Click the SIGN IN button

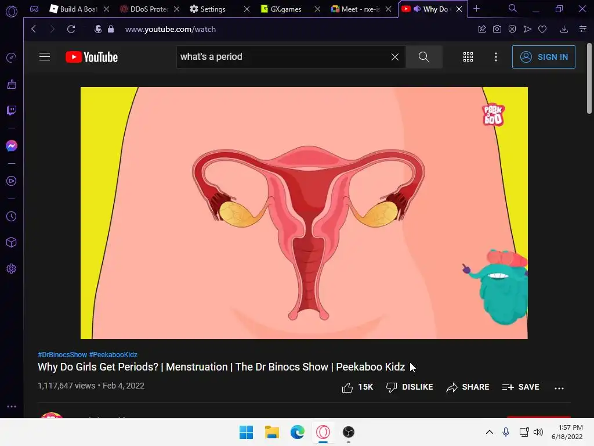point(544,57)
